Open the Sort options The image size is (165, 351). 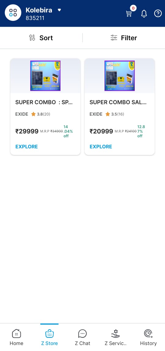[41, 38]
